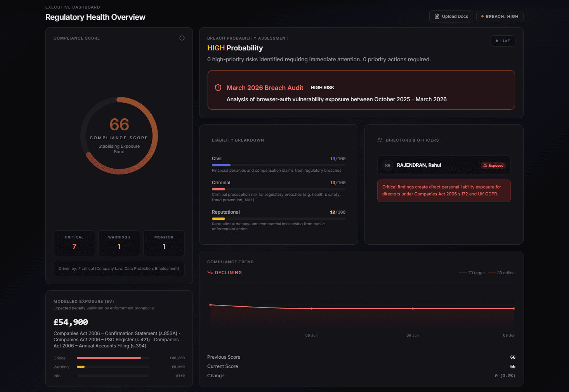This screenshot has height=392, width=569.
Task: Click the declining trend arrow icon
Action: click(x=210, y=273)
